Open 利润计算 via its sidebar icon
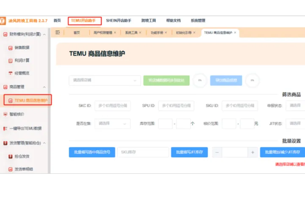Viewport: 305px width, 203px height. coord(11,60)
